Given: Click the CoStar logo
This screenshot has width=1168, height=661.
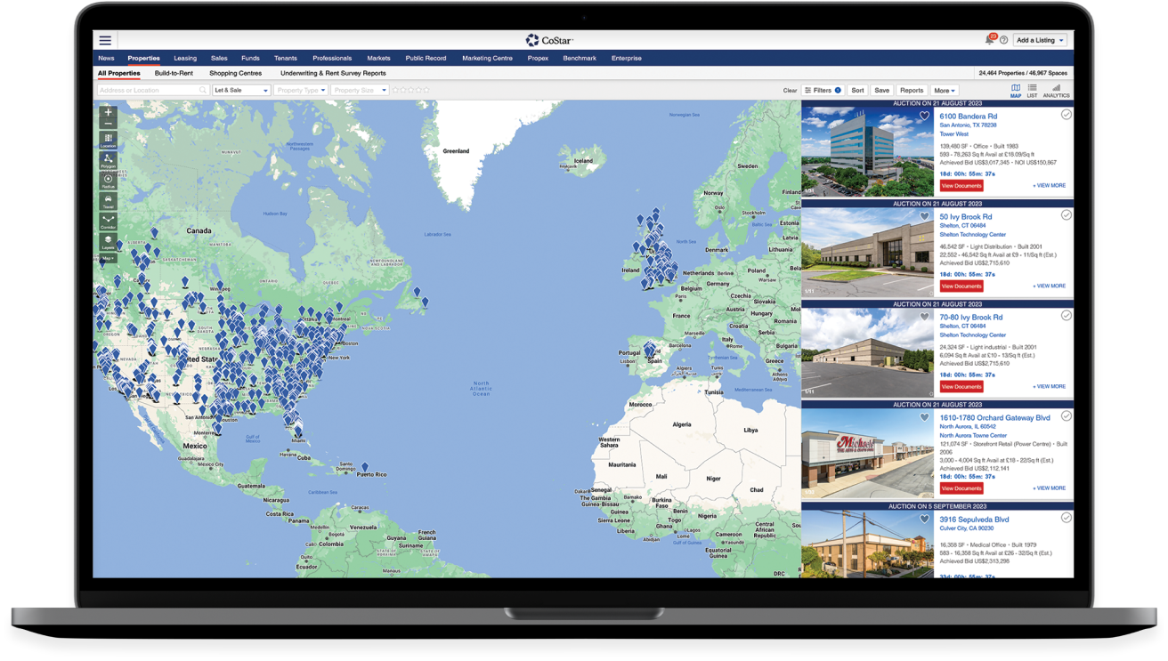Looking at the screenshot, I should (549, 40).
